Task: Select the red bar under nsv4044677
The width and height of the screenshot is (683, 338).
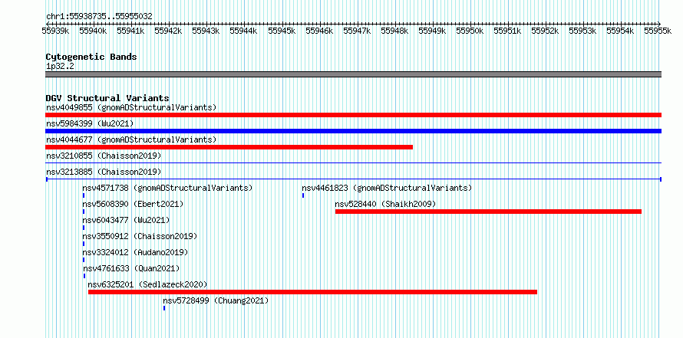Action: click(x=229, y=147)
